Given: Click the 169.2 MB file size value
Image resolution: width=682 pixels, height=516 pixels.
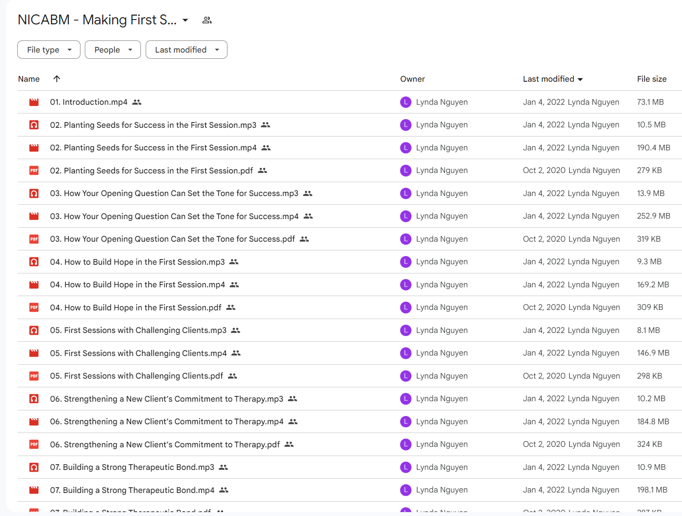Looking at the screenshot, I should [653, 285].
